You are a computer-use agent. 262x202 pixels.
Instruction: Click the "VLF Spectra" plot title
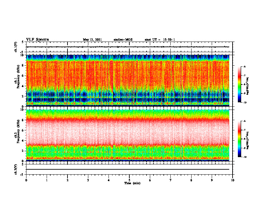[37, 40]
